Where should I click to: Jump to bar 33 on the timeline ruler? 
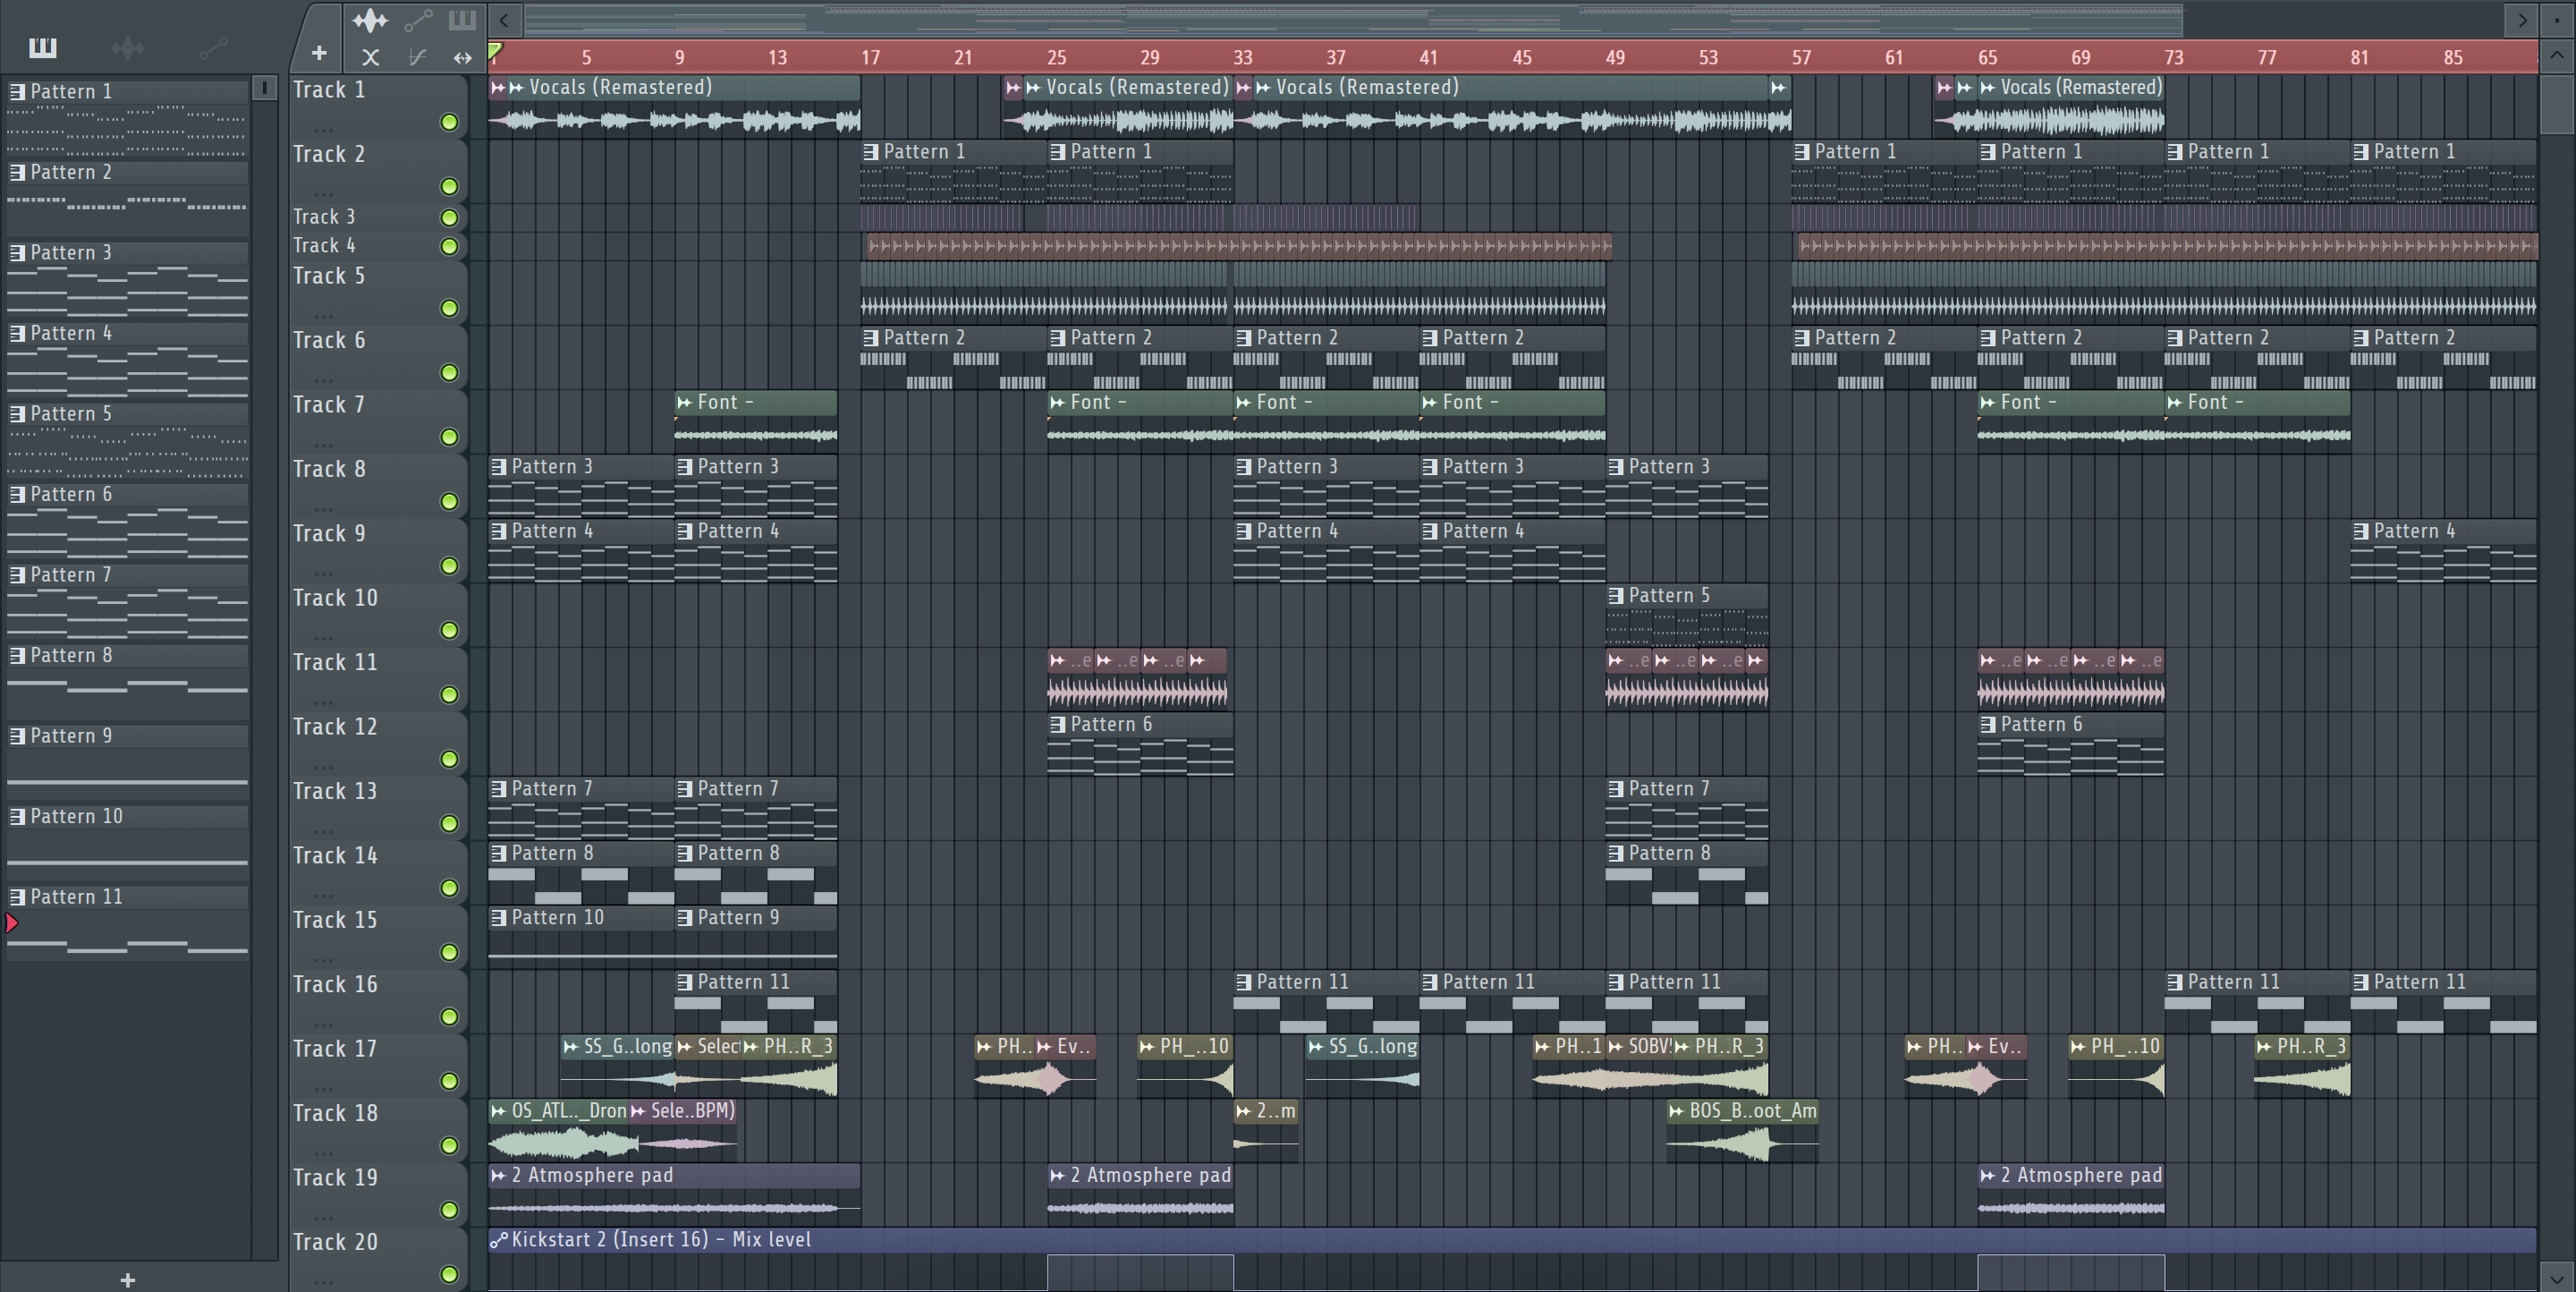point(1242,58)
